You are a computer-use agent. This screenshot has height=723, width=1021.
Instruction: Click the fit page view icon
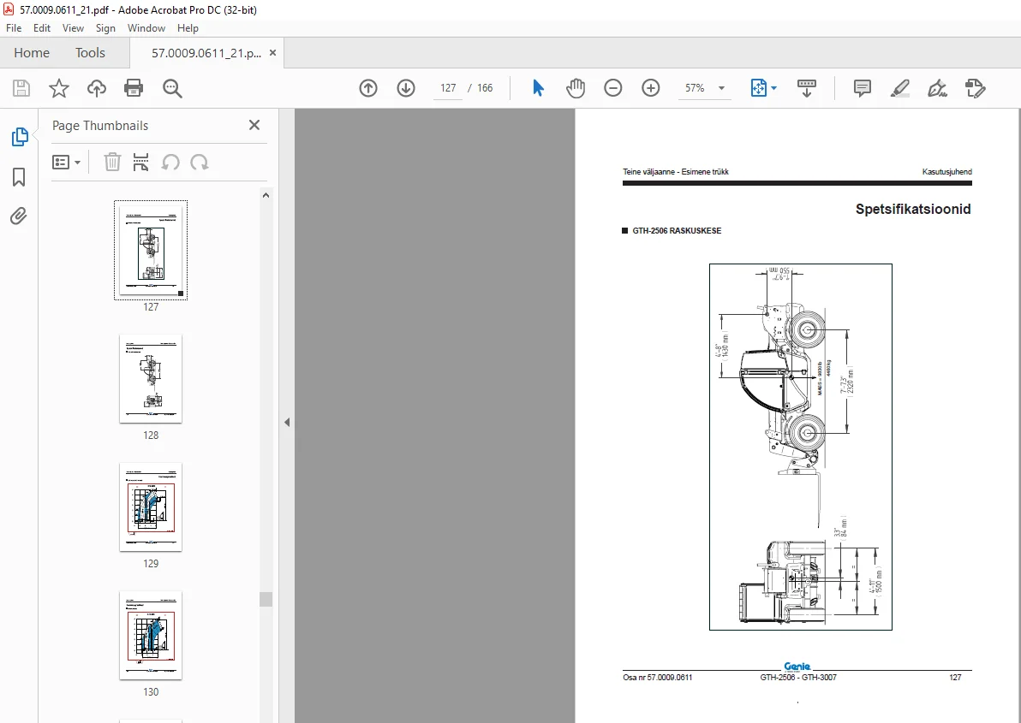[759, 88]
